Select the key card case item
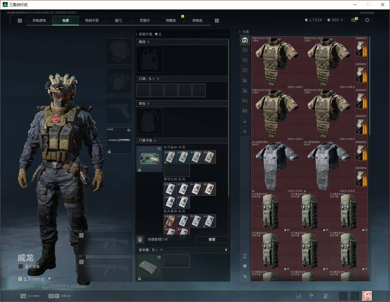The height and width of the screenshot is (302, 390). click(149, 159)
